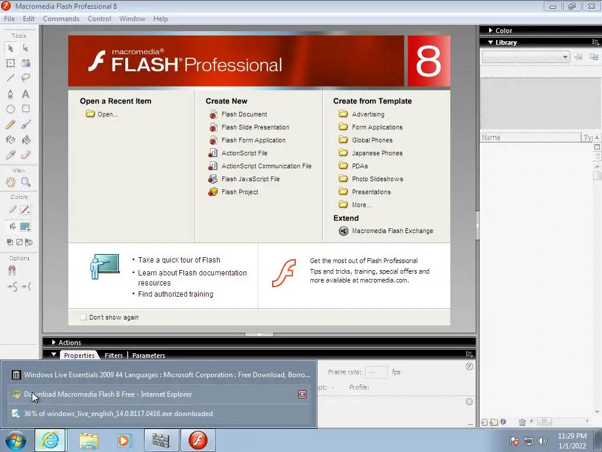Select the Subselection tool
Image resolution: width=602 pixels, height=452 pixels.
coord(25,48)
